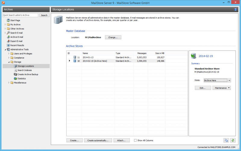The image size is (241, 151).
Task: Click the Users and Privileges folder icon
Action: [12, 54]
